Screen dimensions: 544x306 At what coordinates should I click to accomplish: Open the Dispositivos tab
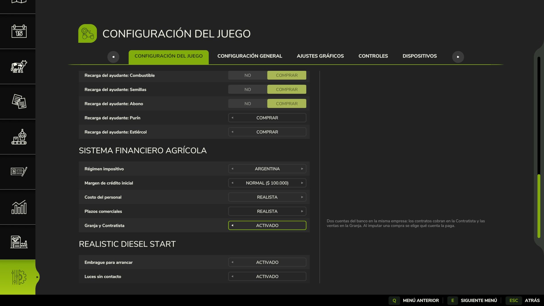point(420,56)
